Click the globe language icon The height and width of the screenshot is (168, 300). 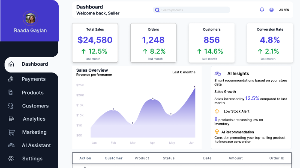pos(271,10)
